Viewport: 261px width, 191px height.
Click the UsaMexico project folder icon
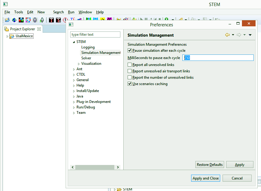coord(12,36)
